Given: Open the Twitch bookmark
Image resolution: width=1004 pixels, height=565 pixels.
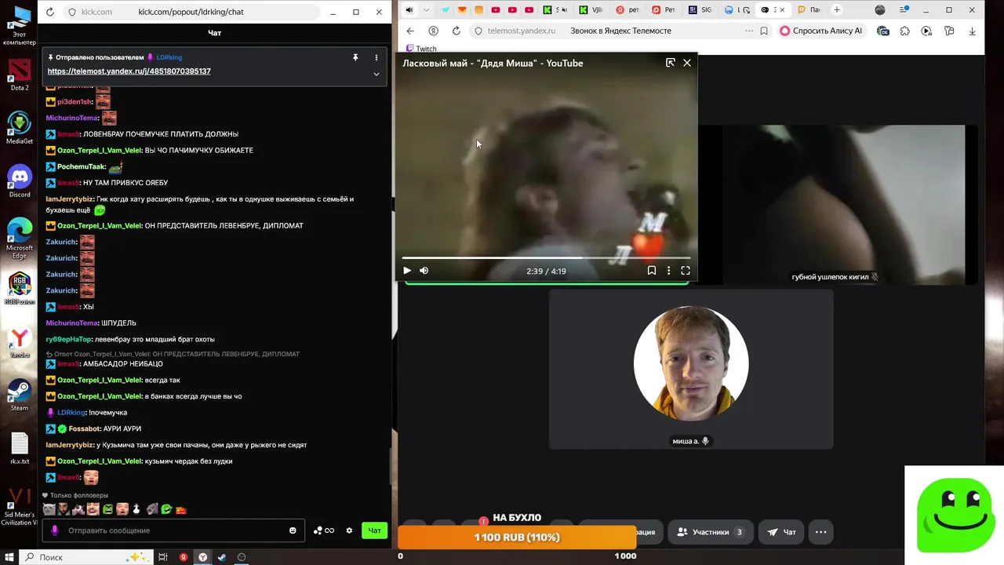Looking at the screenshot, I should pyautogui.click(x=420, y=49).
